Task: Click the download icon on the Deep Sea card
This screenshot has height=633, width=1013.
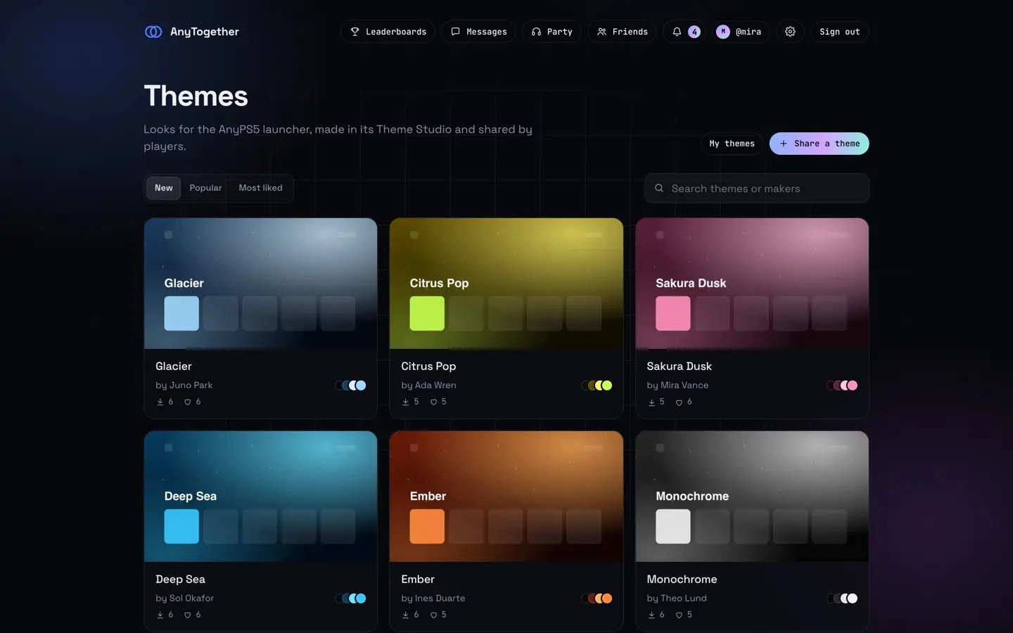Action: pyautogui.click(x=160, y=615)
